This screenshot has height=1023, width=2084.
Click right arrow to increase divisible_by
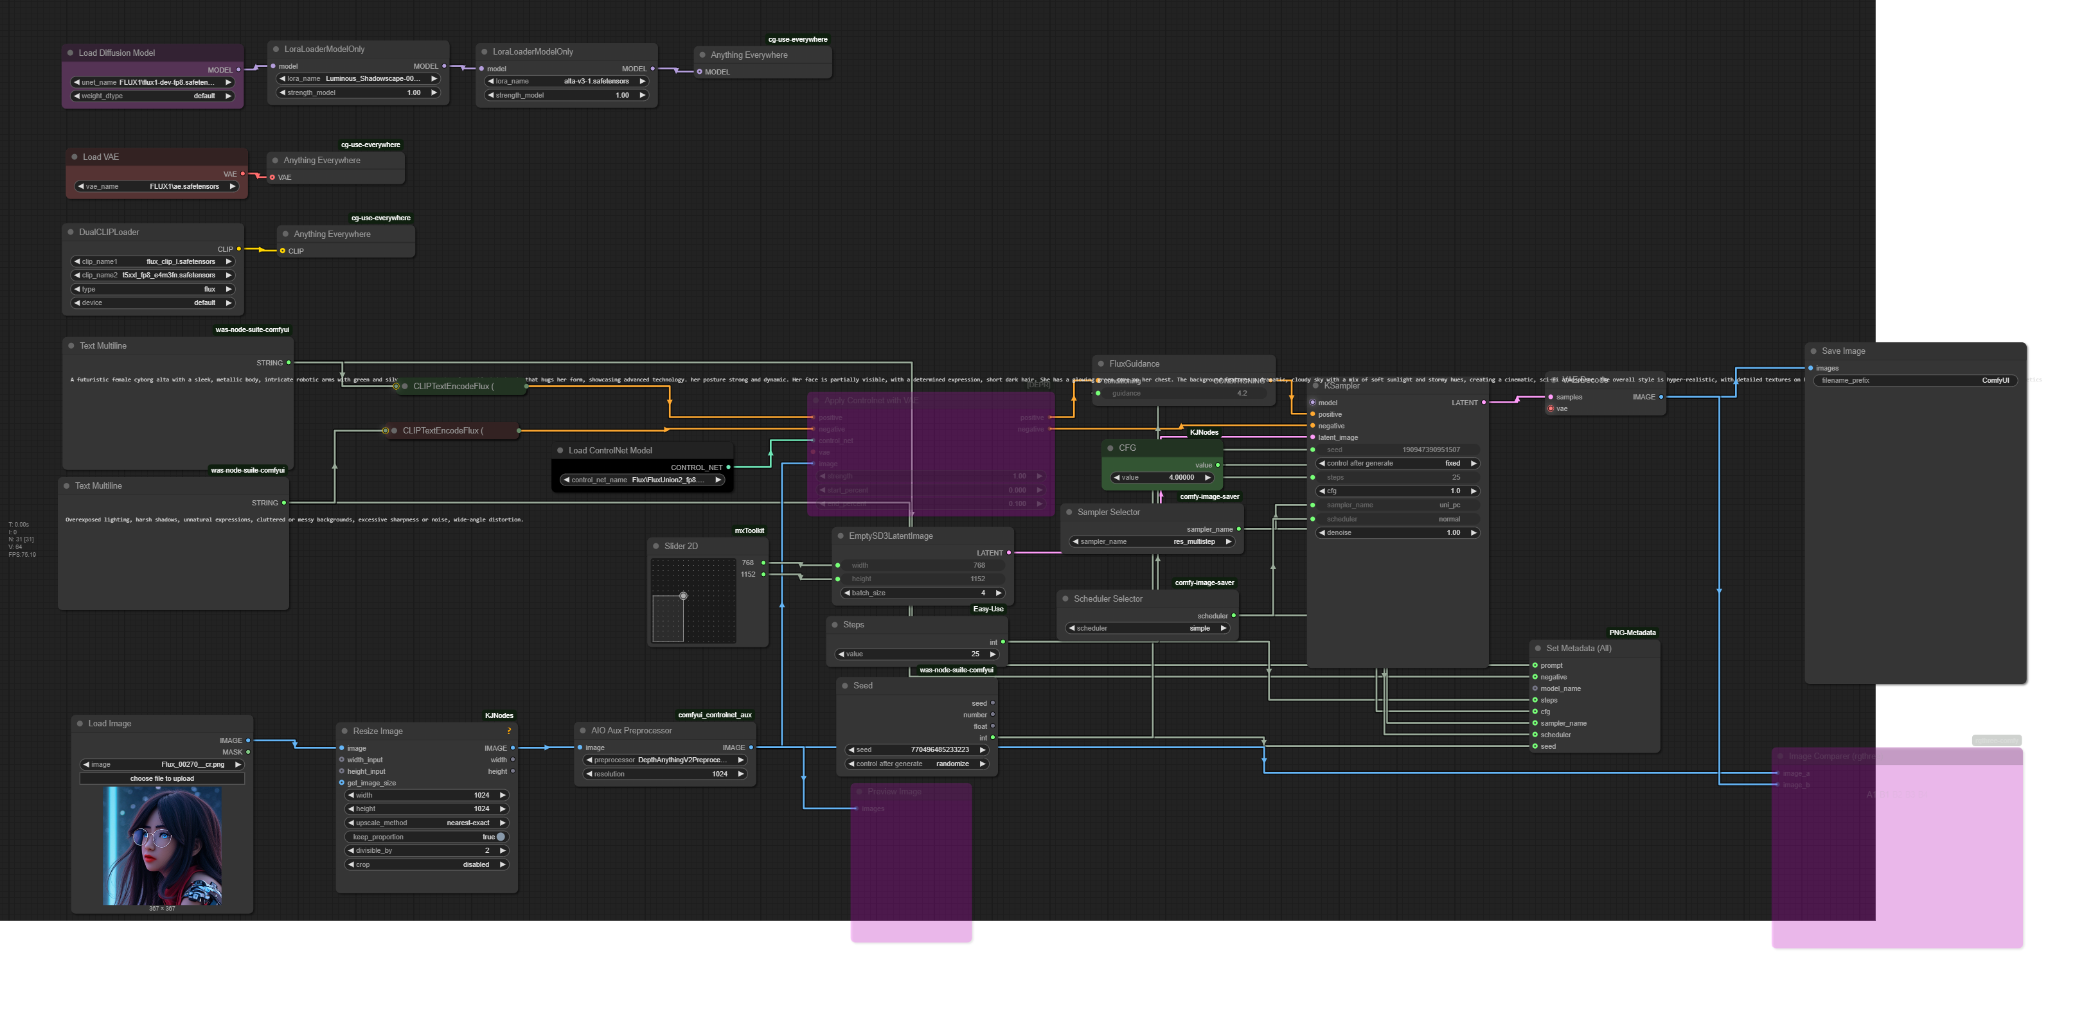(503, 851)
